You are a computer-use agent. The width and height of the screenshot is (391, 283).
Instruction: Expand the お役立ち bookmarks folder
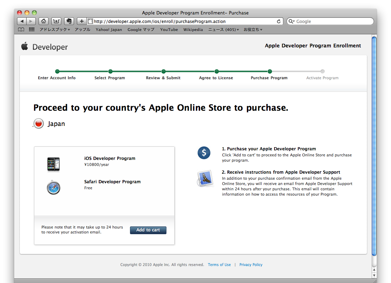[x=253, y=30]
